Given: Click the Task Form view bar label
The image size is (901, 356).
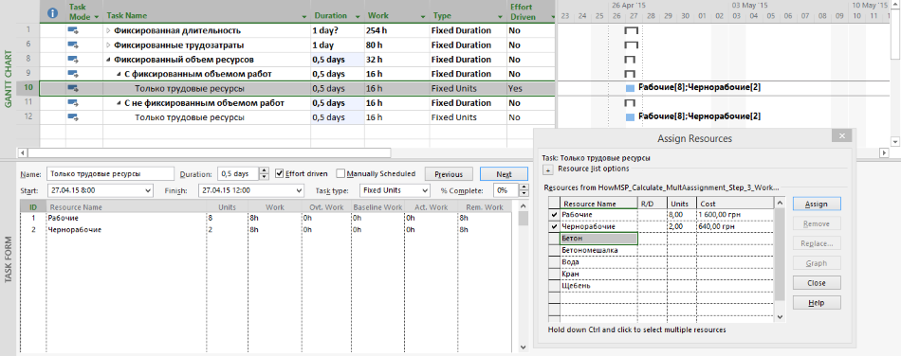Looking at the screenshot, I should point(9,260).
